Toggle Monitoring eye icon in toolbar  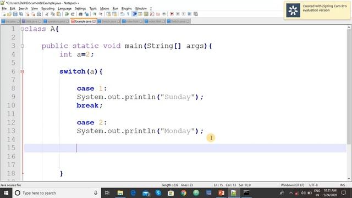164,14
